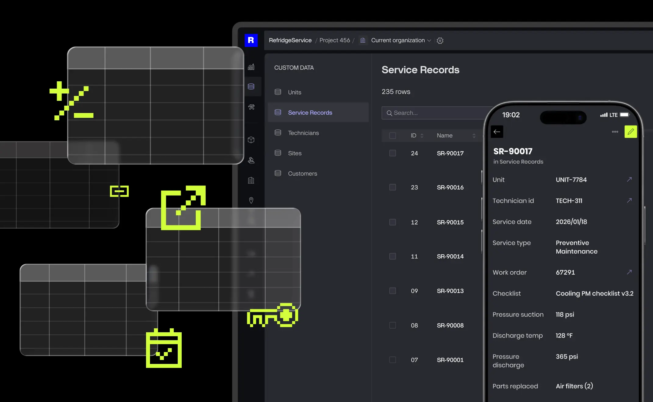This screenshot has width=653, height=402.
Task: Open the analytics charts panel in the sidebar
Action: (x=251, y=67)
